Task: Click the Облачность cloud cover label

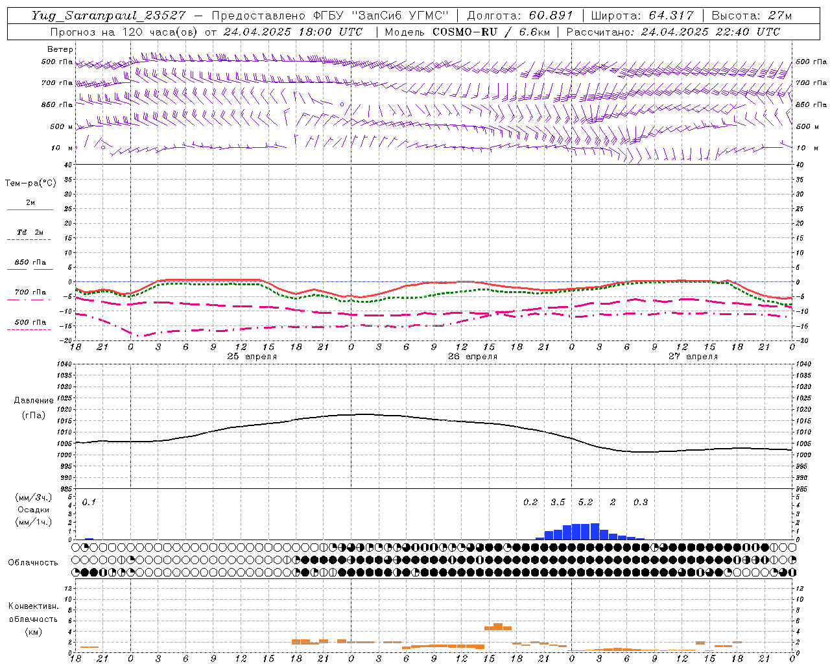Action: point(33,563)
